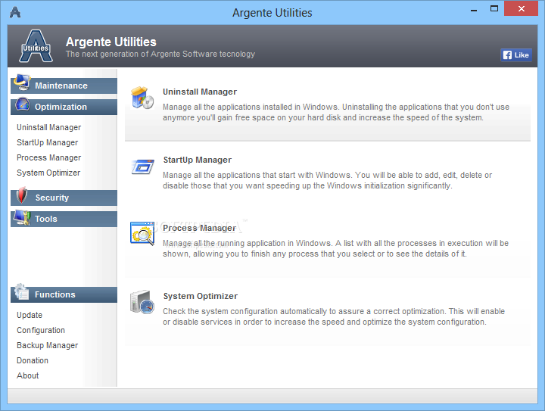The image size is (545, 411).
Task: Select the Uninstall Manager heading in main panel
Action: coord(200,92)
